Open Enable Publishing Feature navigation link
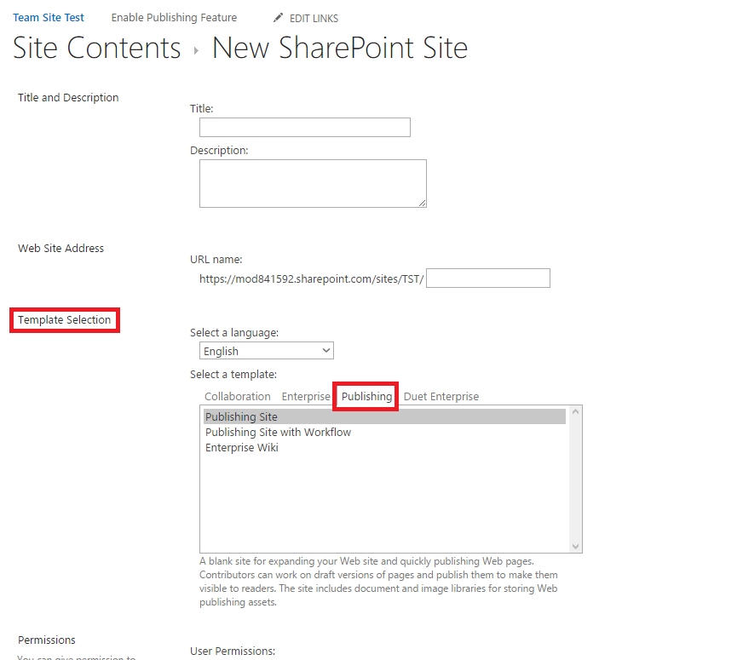This screenshot has height=660, width=743. point(174,18)
